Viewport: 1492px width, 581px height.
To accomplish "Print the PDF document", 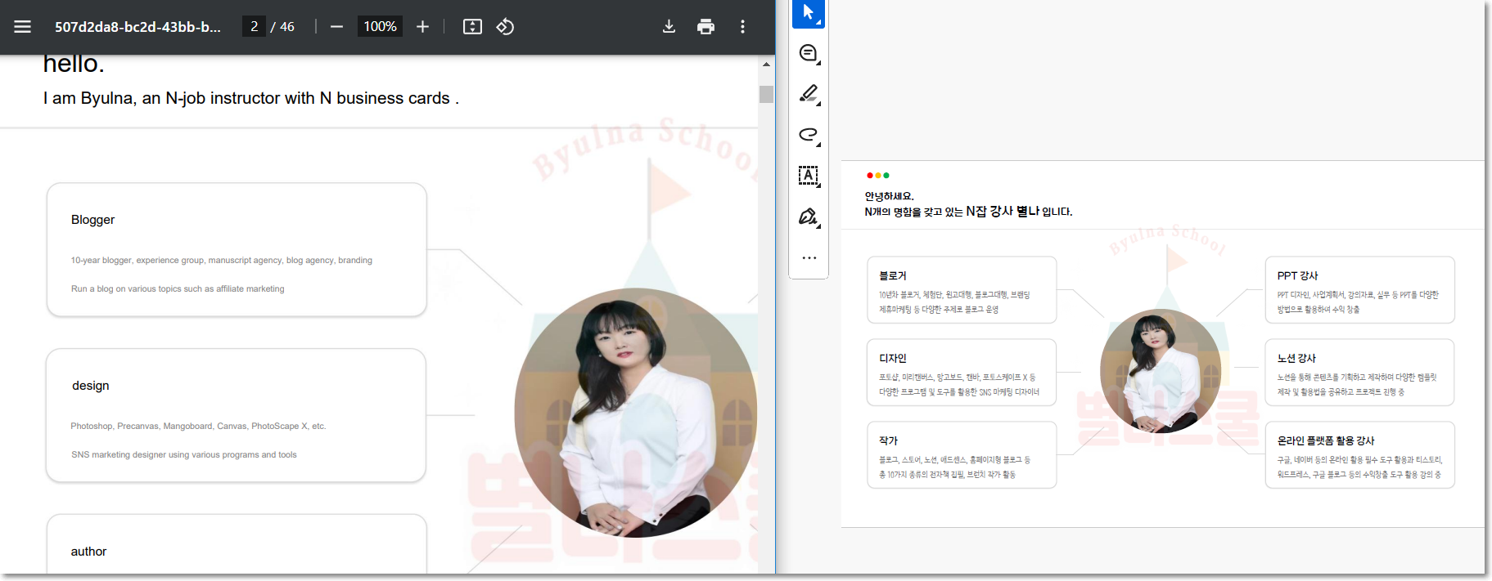I will [705, 27].
